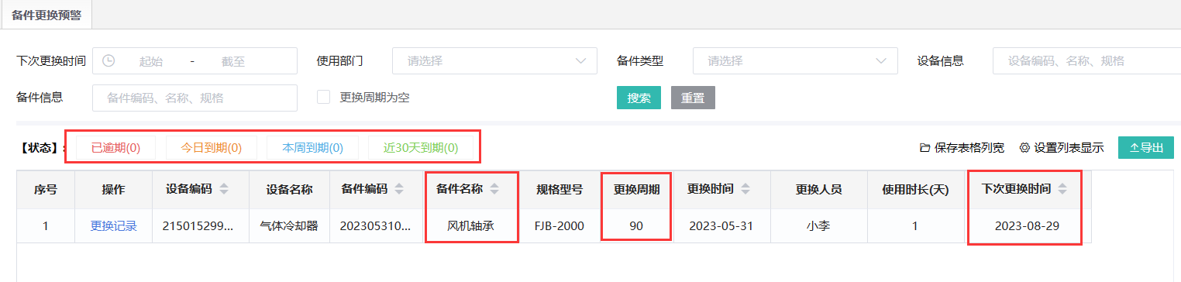Click the 导出 export button
This screenshot has height=282, width=1181.
[1146, 147]
